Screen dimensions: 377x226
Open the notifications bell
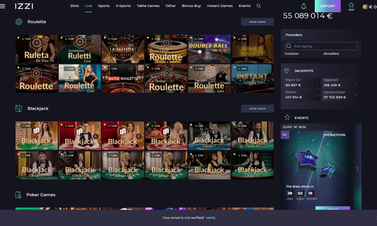tap(303, 6)
